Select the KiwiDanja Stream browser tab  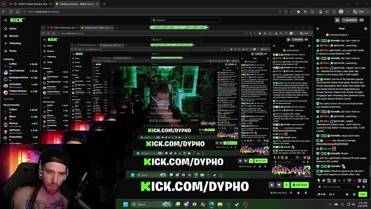tap(77, 4)
